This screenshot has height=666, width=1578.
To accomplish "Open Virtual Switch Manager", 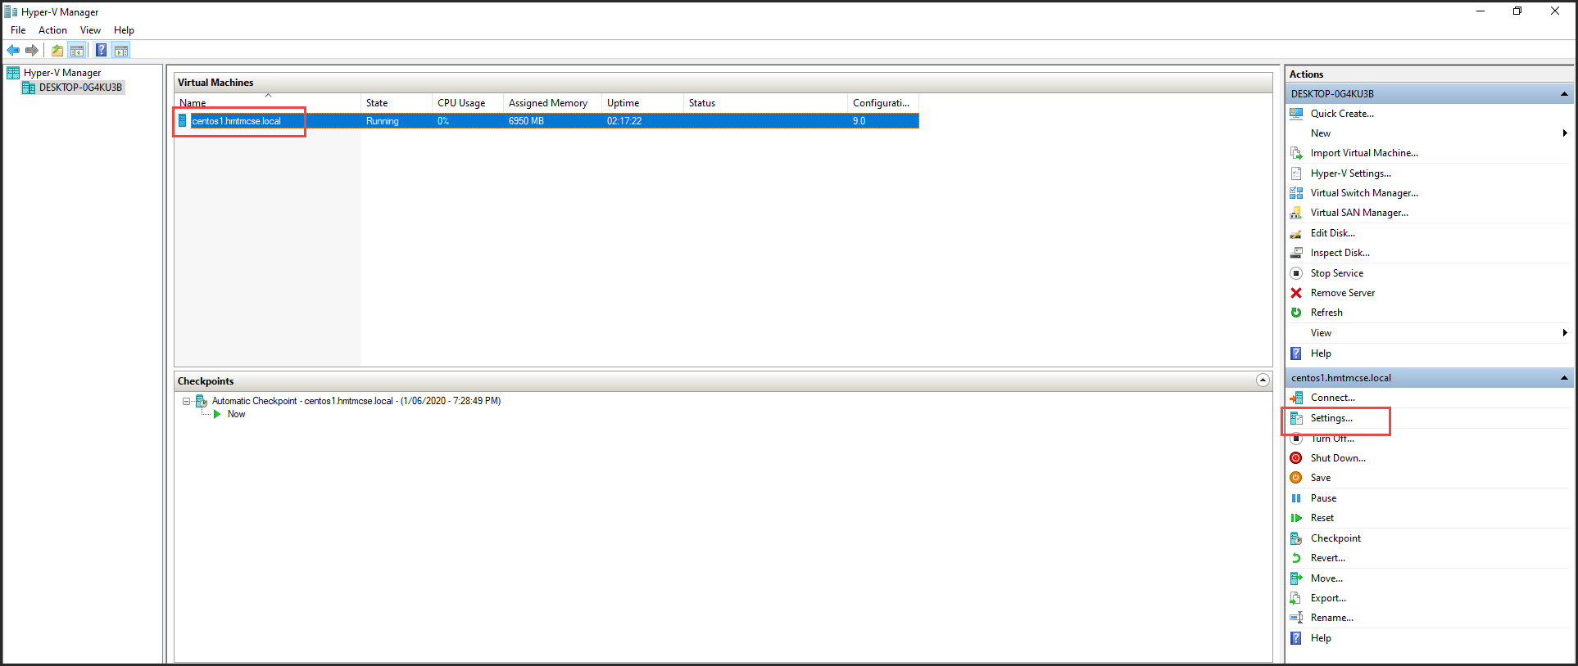I will [1363, 193].
